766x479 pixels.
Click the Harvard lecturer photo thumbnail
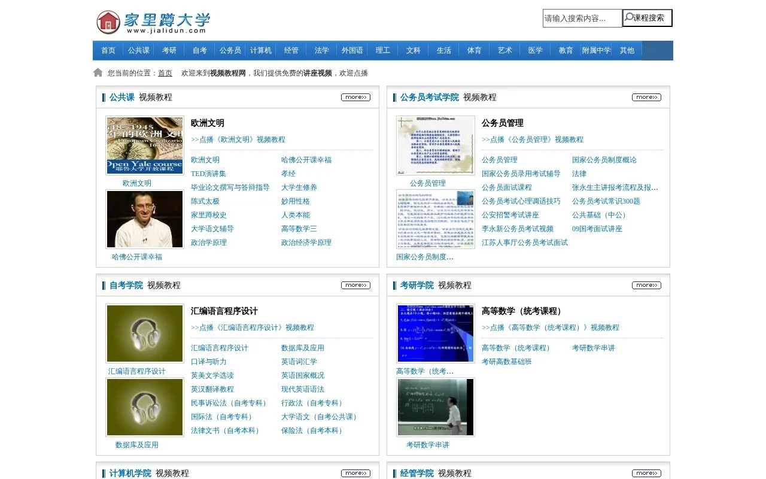(144, 219)
